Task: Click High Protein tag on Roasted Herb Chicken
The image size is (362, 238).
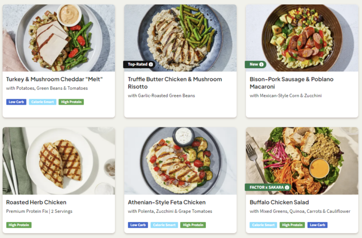Action: [x=19, y=225]
